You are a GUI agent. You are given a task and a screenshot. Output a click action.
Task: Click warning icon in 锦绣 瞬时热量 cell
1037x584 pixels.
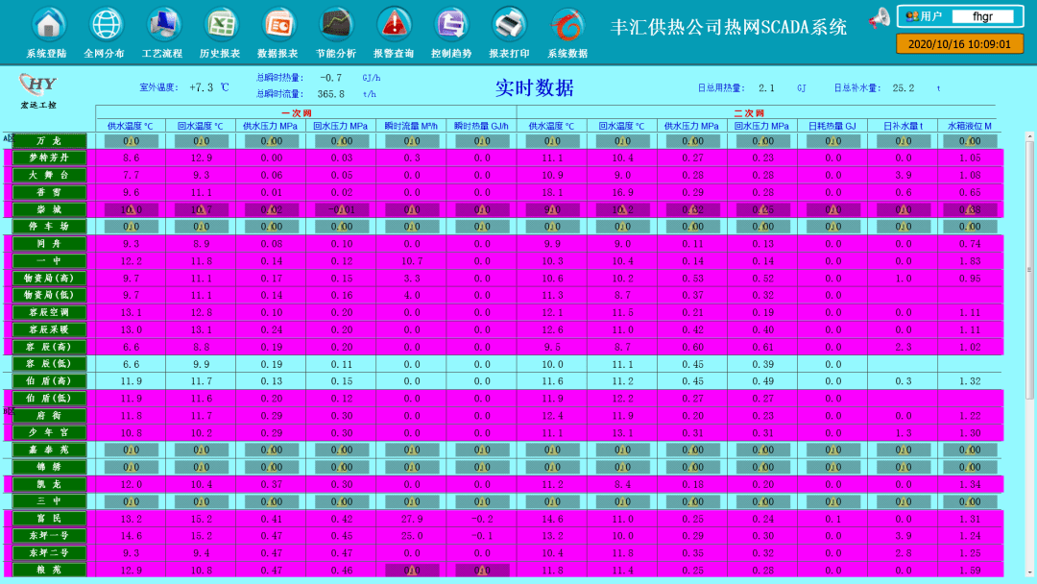(481, 467)
